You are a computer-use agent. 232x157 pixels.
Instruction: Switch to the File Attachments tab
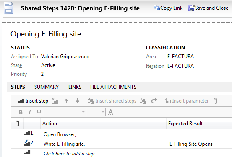pos(113,87)
